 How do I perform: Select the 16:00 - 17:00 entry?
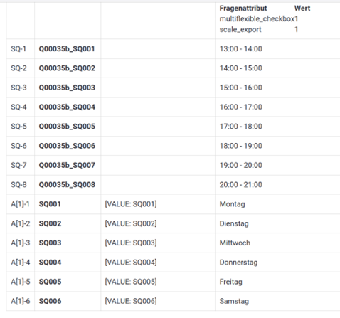coord(240,107)
